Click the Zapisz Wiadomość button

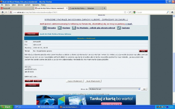75,81
